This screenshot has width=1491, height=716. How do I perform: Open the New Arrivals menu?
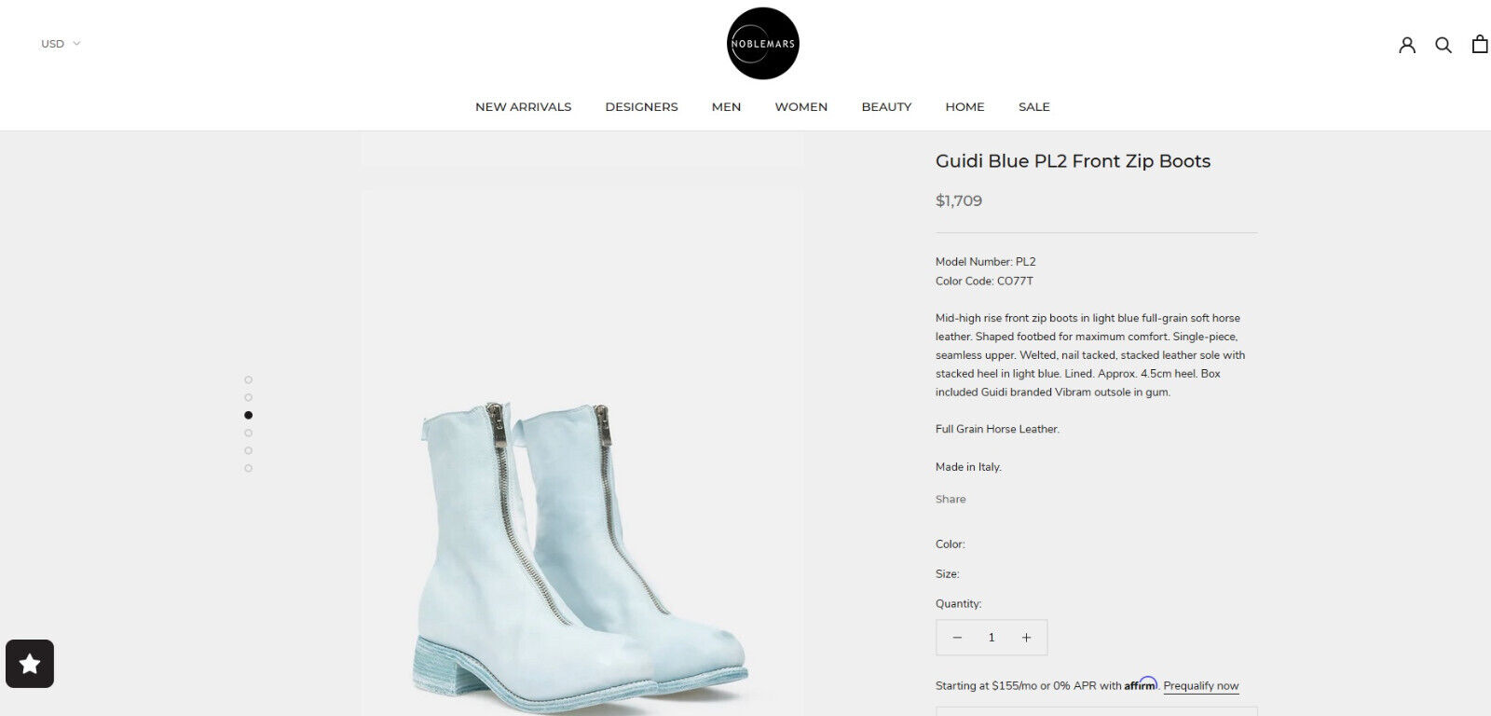coord(523,107)
